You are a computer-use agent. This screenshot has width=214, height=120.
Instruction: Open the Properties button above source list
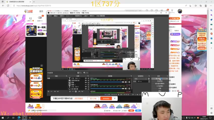click(x=79, y=73)
